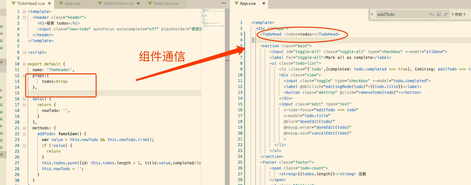Click unsaved dot on TodoFooter.vue tab
471x185 pixels.
click(138, 4)
